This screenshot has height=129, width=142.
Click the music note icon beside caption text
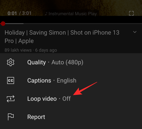(x=46, y=14)
